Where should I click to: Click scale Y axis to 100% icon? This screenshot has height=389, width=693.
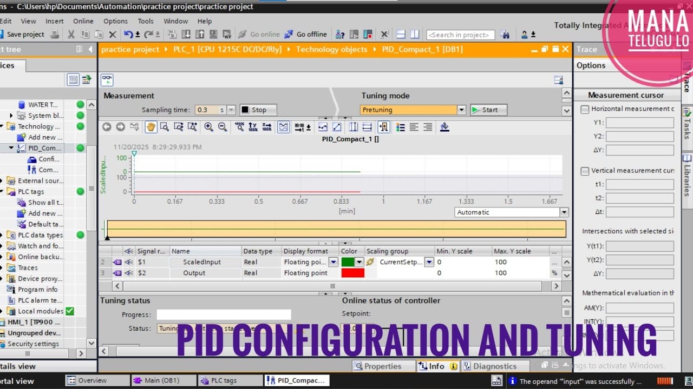pyautogui.click(x=253, y=127)
